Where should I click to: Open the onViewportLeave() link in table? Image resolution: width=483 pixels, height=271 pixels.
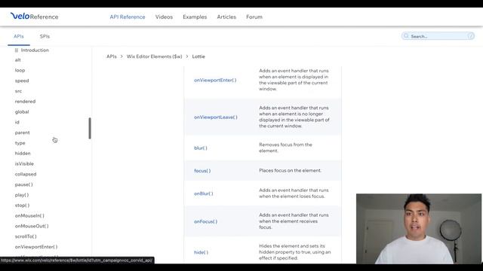[x=216, y=117]
